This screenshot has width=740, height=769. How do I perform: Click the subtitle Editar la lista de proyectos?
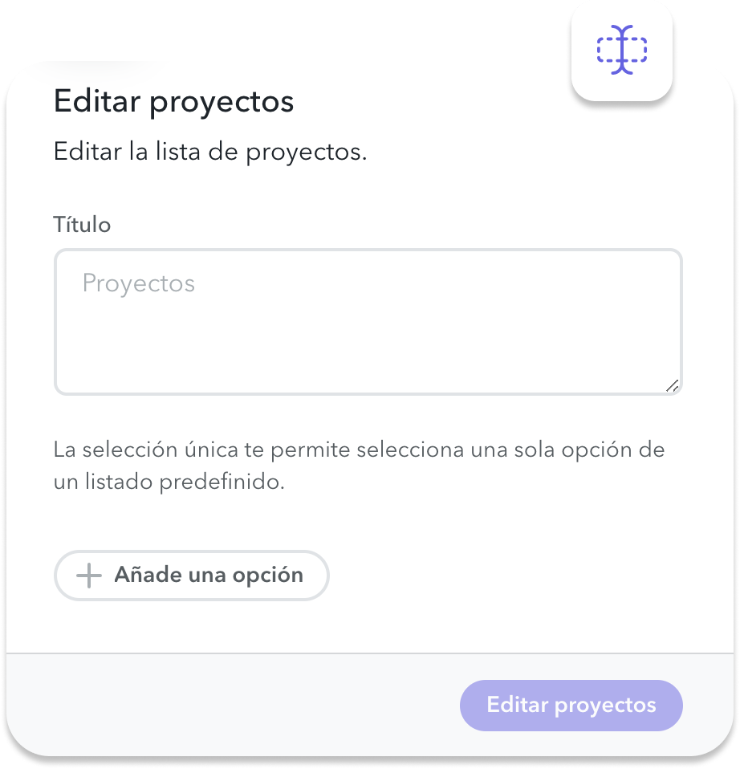(x=210, y=152)
